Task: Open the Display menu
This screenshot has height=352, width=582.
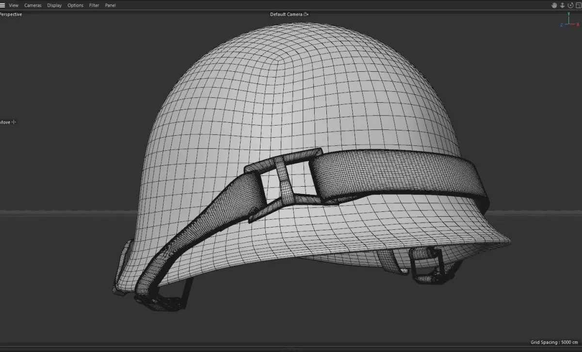Action: pos(54,5)
